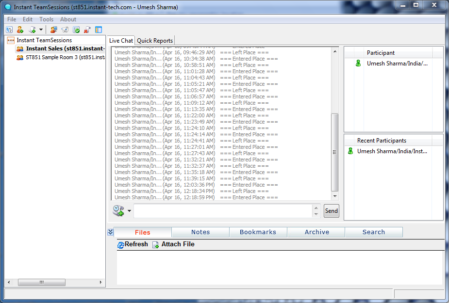This screenshot has width=449, height=303.
Task: Open the Archive tab
Action: [316, 232]
